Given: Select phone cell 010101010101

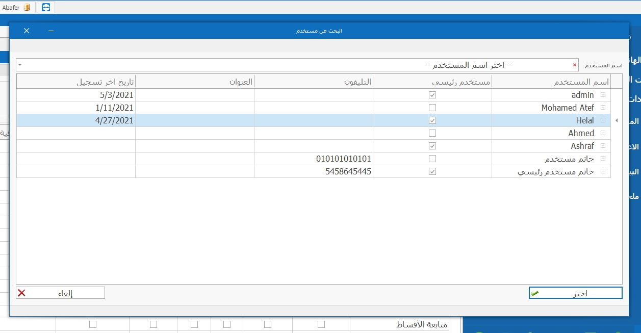Looking at the screenshot, I should tap(314, 159).
